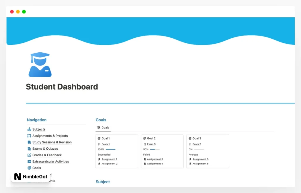The image size is (301, 193).
Task: Click the bookmark icon beside Exam 2
Action: [190, 144]
